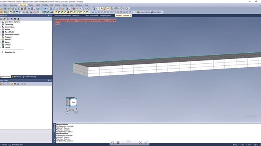The height and width of the screenshot is (146, 261).
Task: Select Aero Model in the model tree
Action: pyautogui.click(x=9, y=32)
